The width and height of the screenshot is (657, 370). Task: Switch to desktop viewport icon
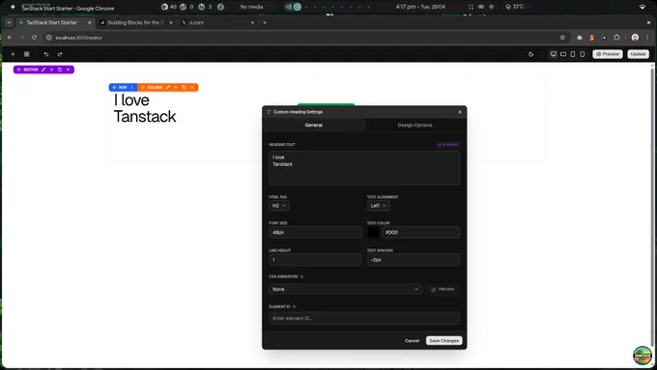coord(554,54)
